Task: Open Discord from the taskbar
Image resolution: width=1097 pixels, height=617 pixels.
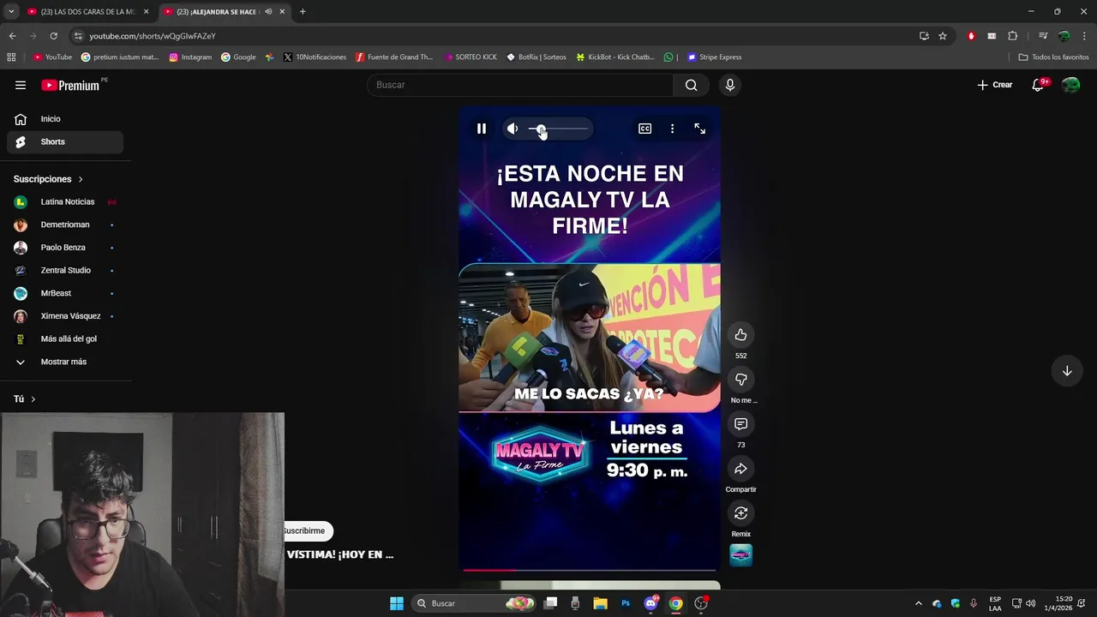Action: tap(650, 603)
